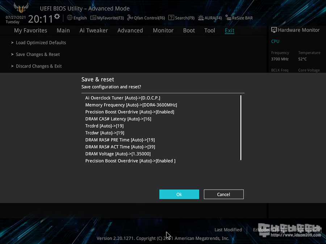Expand Discard Changes & Exit arrow
326x244 pixels.
click(12, 66)
